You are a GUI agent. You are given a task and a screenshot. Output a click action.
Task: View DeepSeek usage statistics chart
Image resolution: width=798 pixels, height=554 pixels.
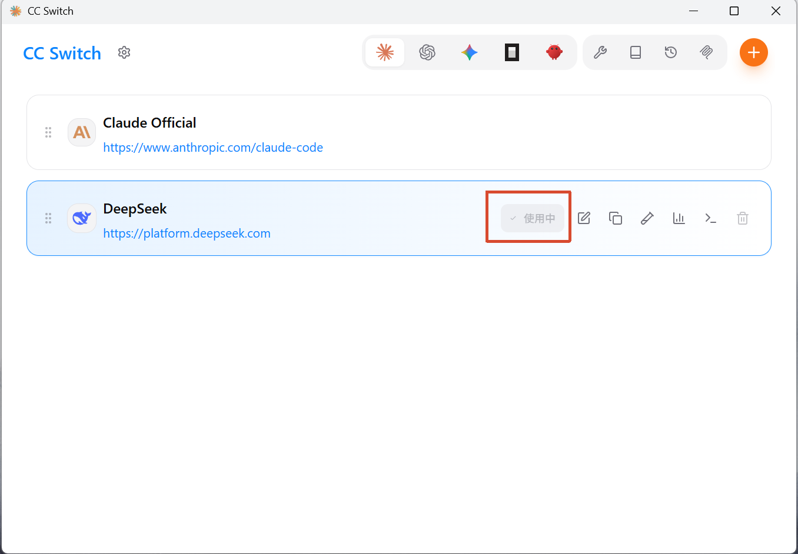click(x=679, y=218)
